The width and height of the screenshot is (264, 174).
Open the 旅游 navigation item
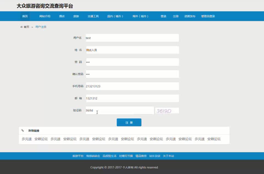pyautogui.click(x=76, y=16)
